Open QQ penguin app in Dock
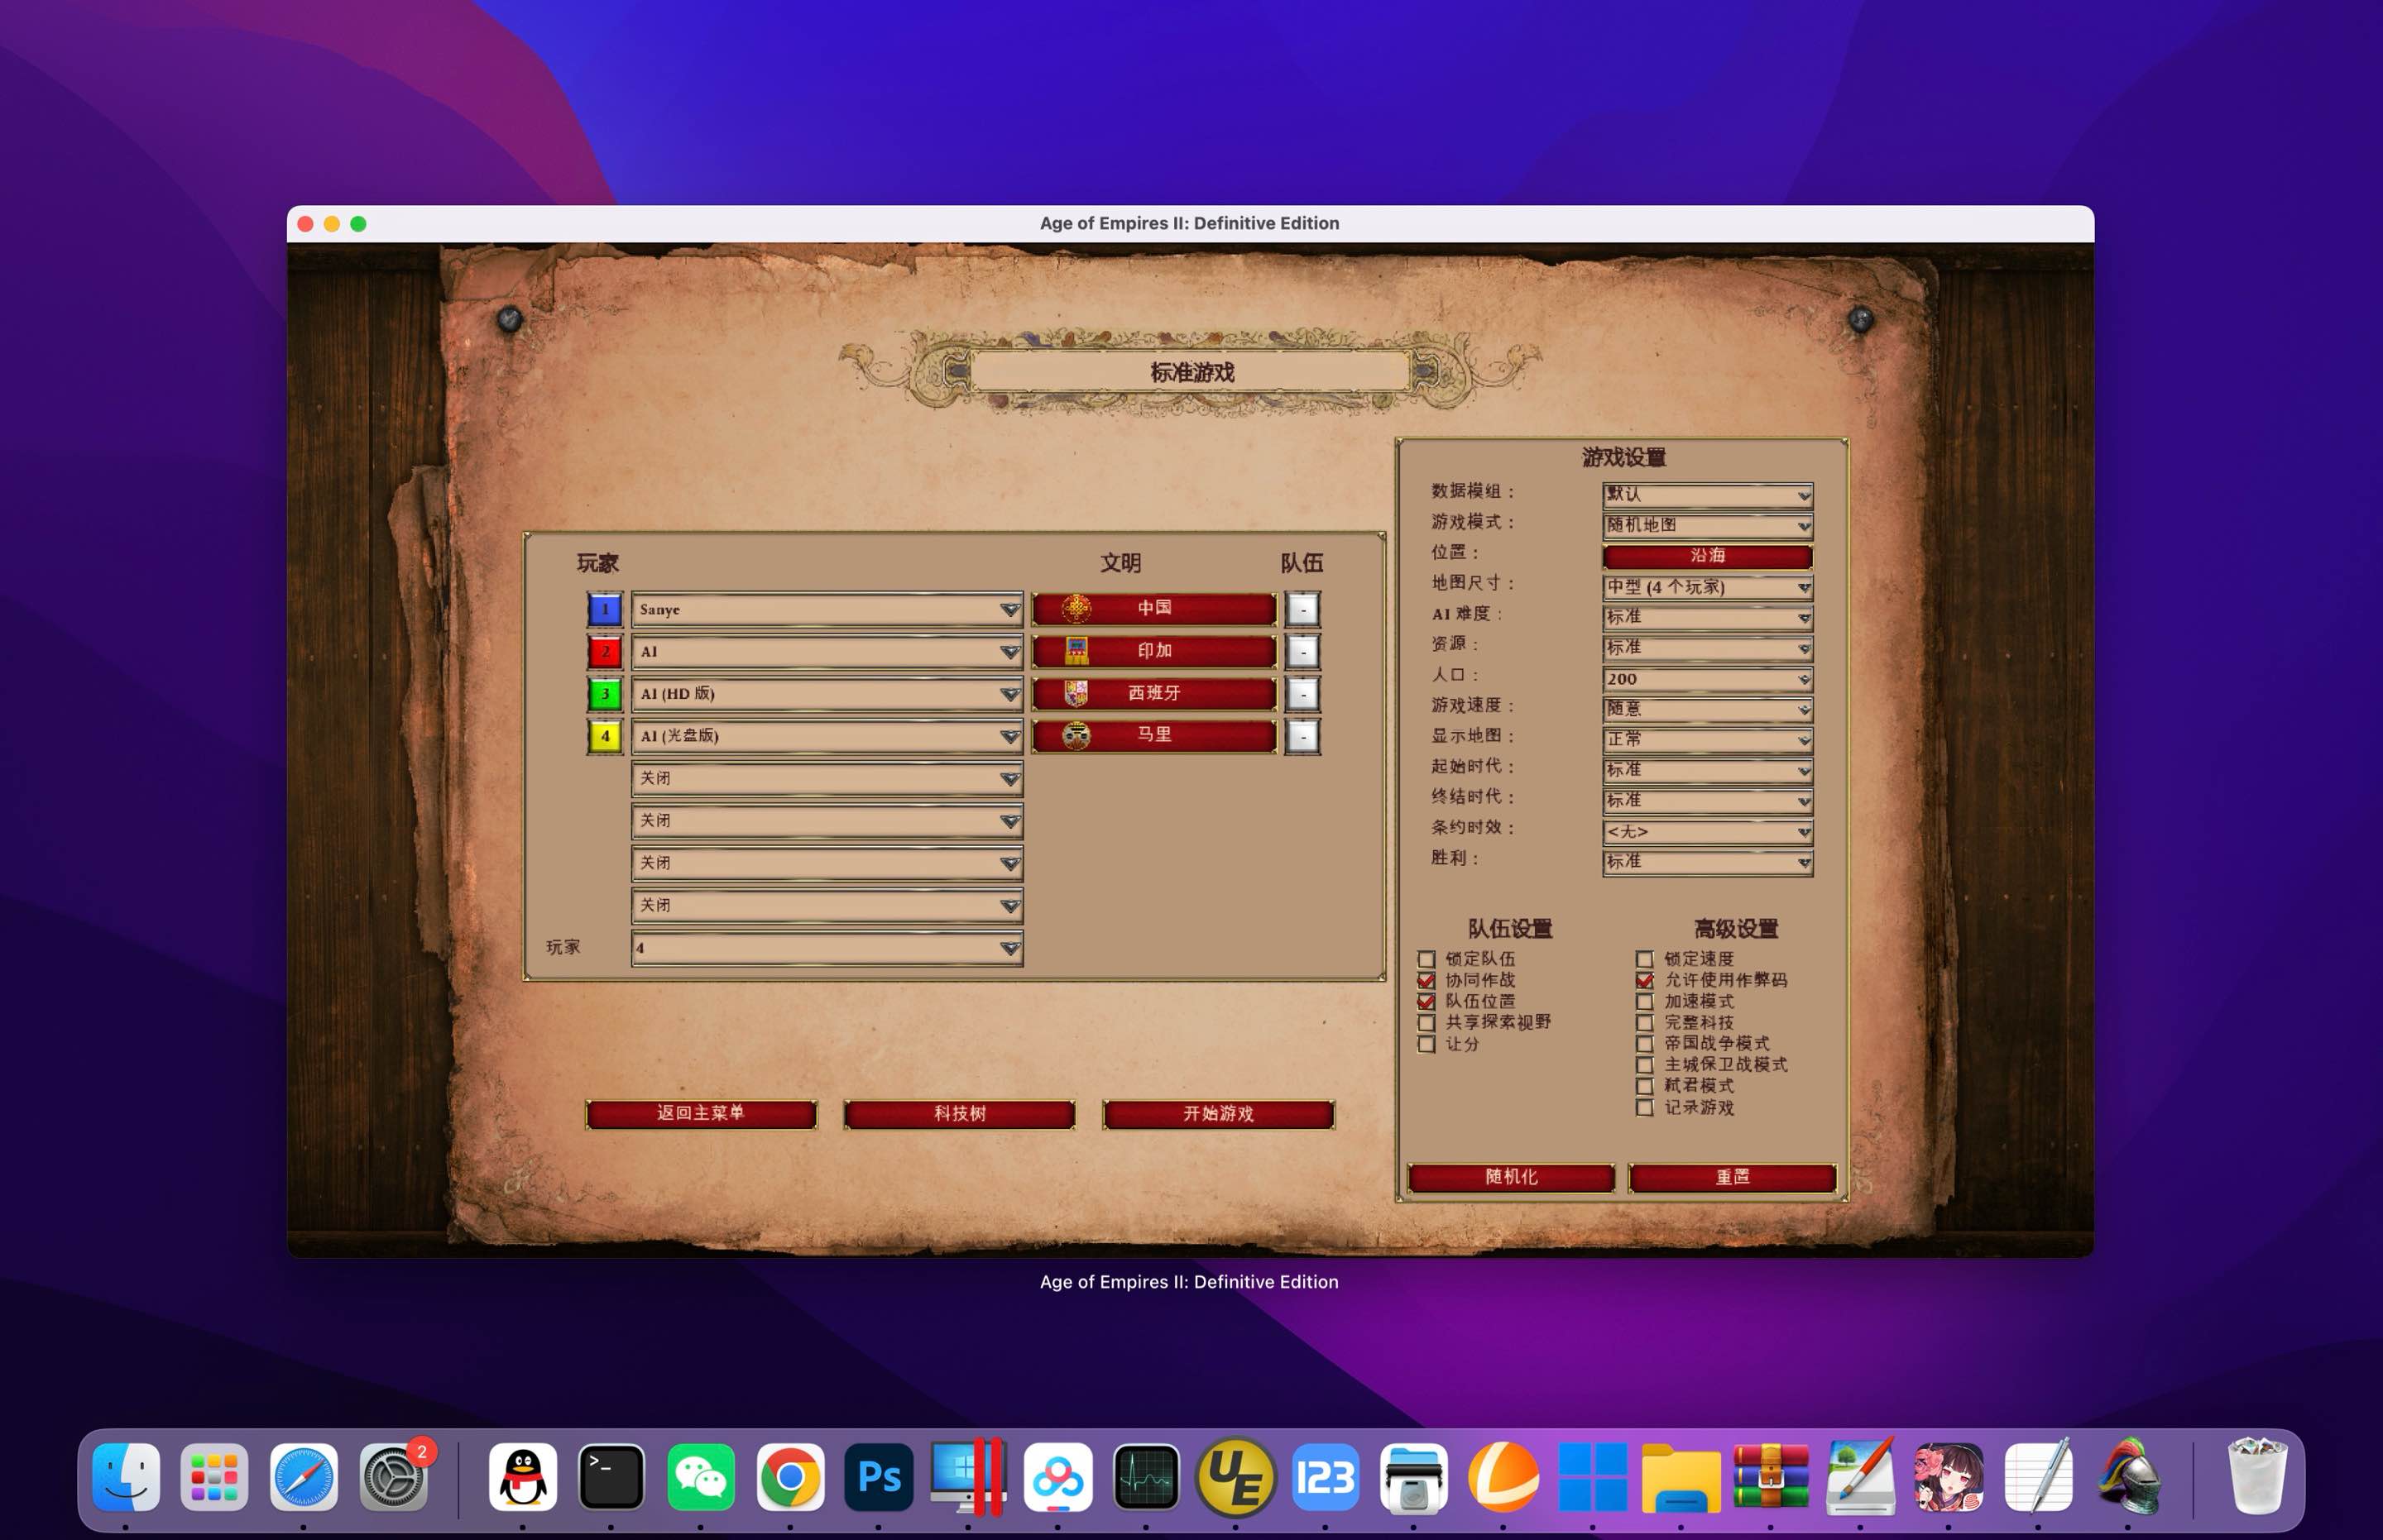This screenshot has height=1540, width=2383. (x=522, y=1477)
